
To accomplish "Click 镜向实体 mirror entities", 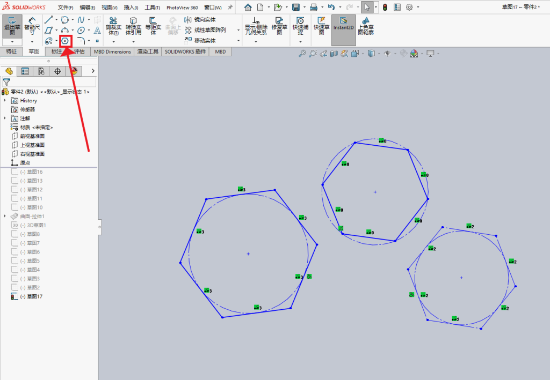I will [x=200, y=20].
